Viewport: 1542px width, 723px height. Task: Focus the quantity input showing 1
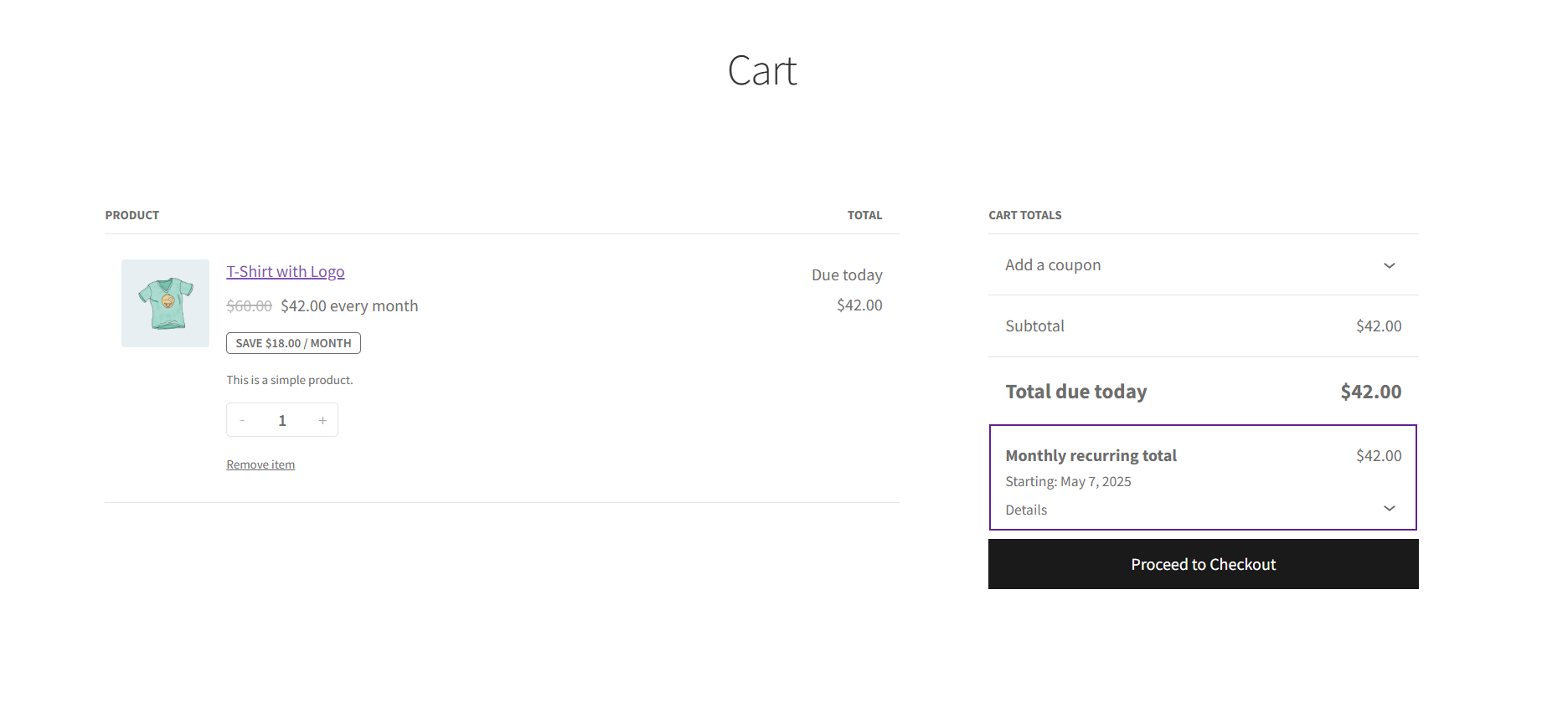[282, 420]
